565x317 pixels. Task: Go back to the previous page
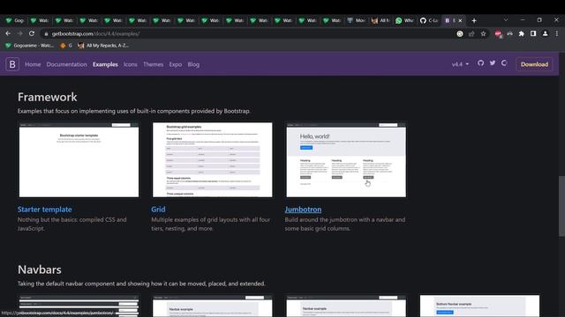8,33
